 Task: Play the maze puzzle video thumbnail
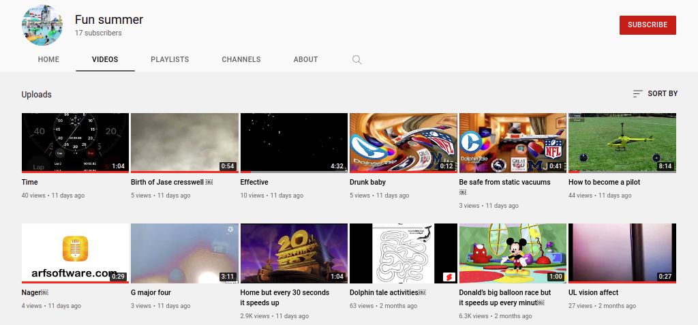point(404,253)
